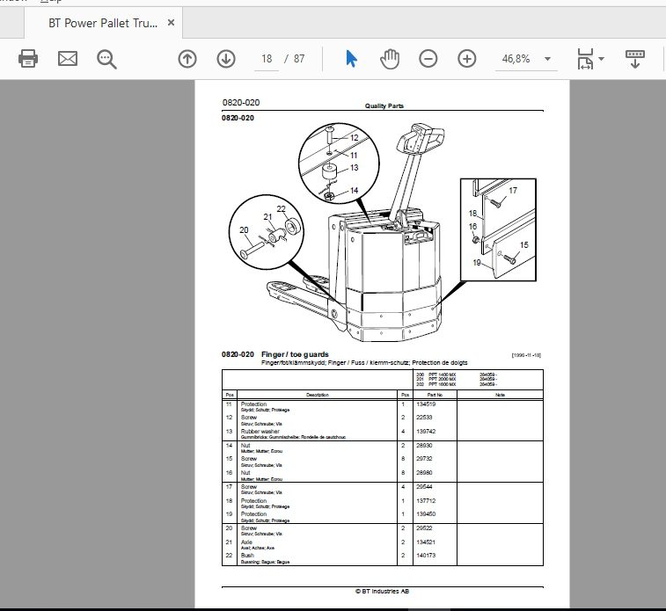Send file by email envelope icon

[x=68, y=59]
